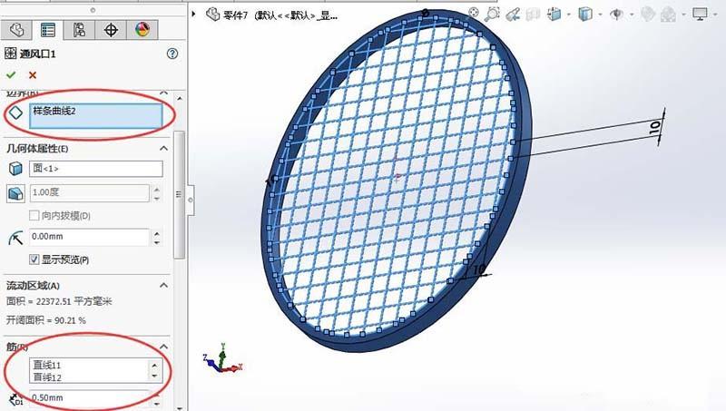Click the ribs list scroll down arrow
Viewport: 726px width, 411px height.
(154, 376)
